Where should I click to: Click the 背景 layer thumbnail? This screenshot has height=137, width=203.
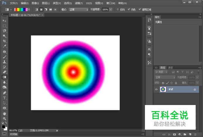pos(163,89)
